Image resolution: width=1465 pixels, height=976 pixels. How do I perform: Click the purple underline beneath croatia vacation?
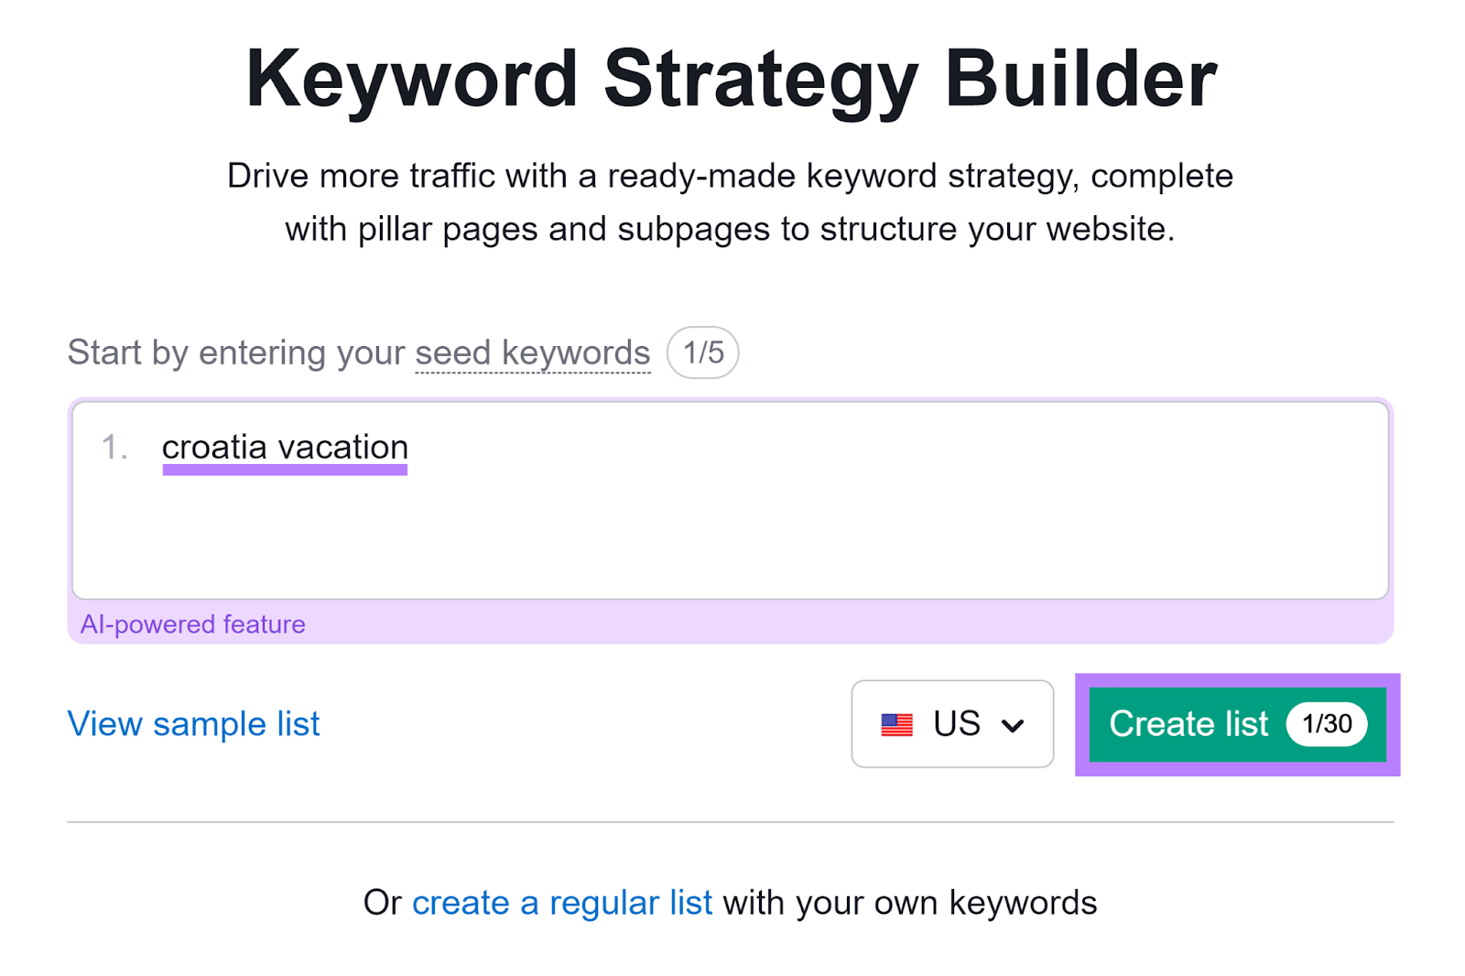tap(285, 469)
